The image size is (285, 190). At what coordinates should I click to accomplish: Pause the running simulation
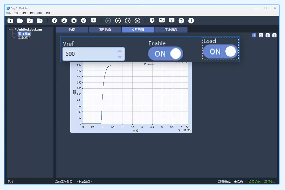pos(128,21)
